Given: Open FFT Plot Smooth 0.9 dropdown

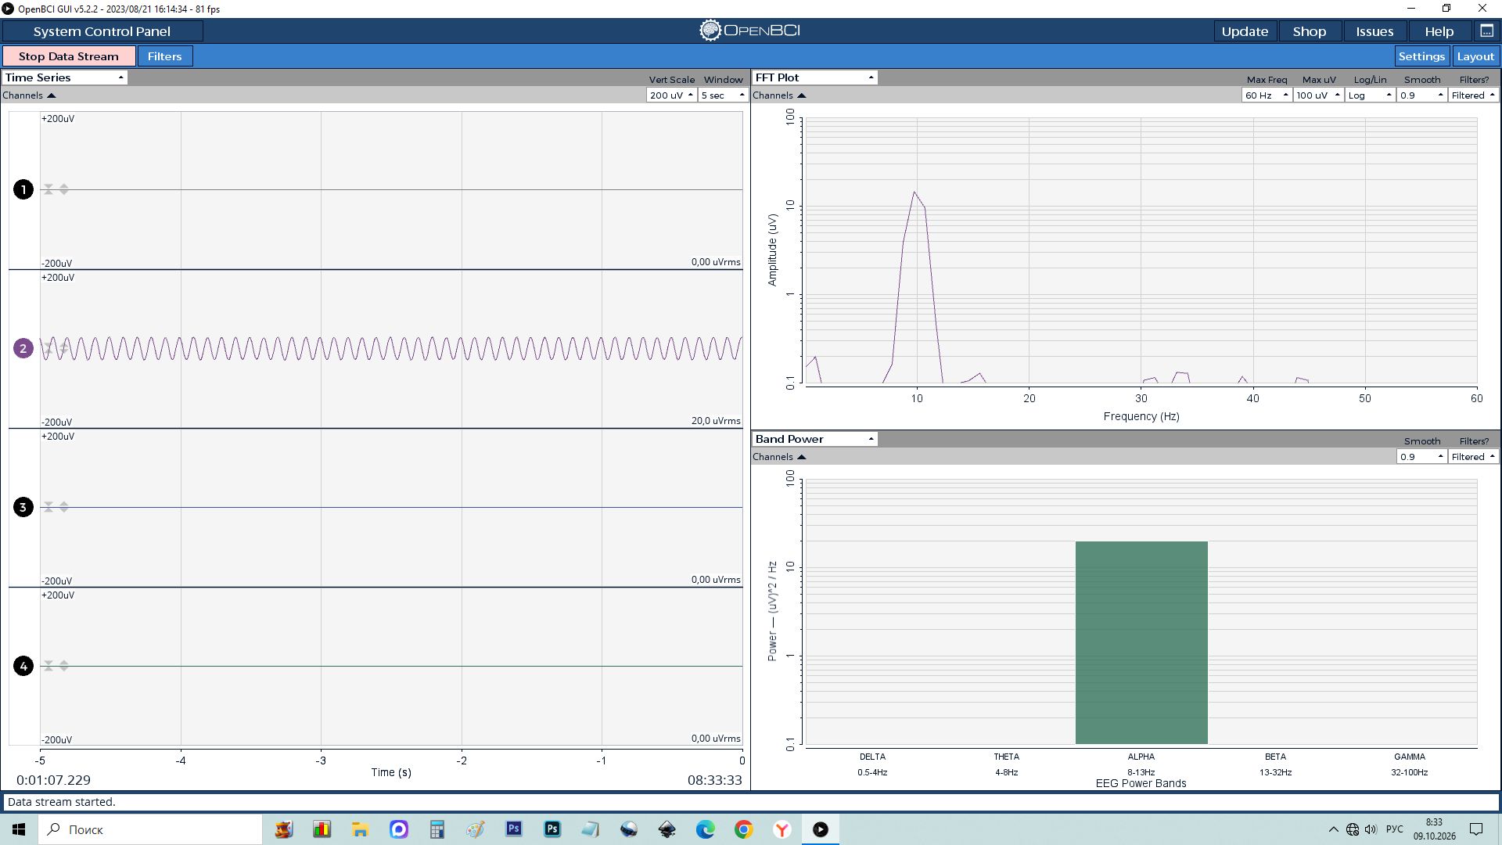Looking at the screenshot, I should [x=1421, y=95].
